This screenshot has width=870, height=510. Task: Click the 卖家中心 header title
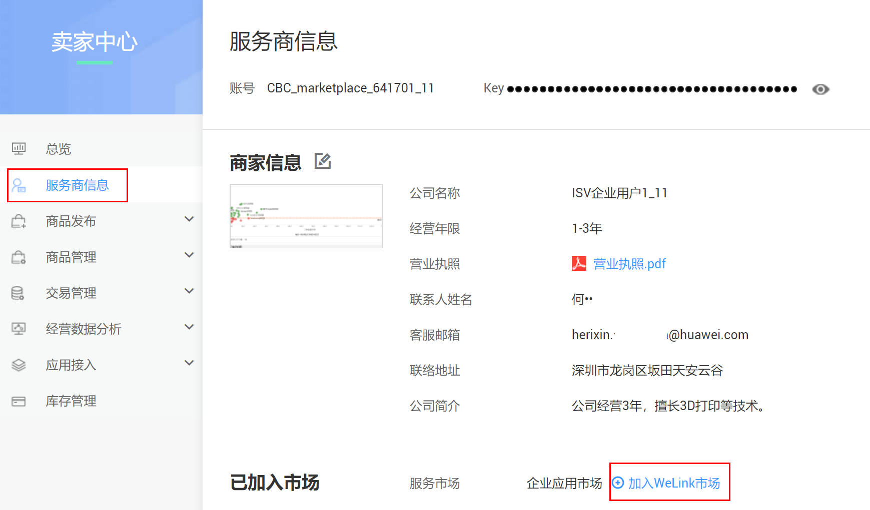95,42
